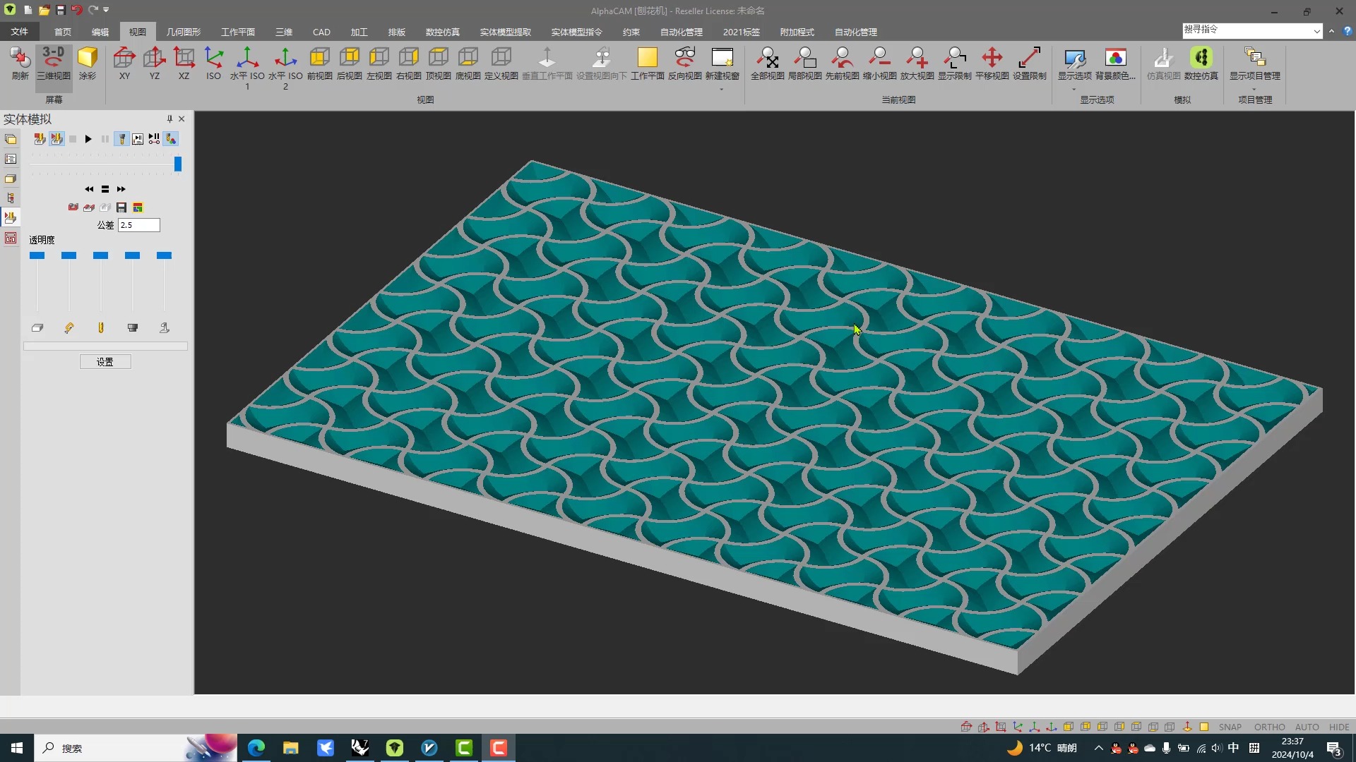The image size is (1356, 762).
Task: Toggle ORTHO in the status bar
Action: click(x=1269, y=727)
